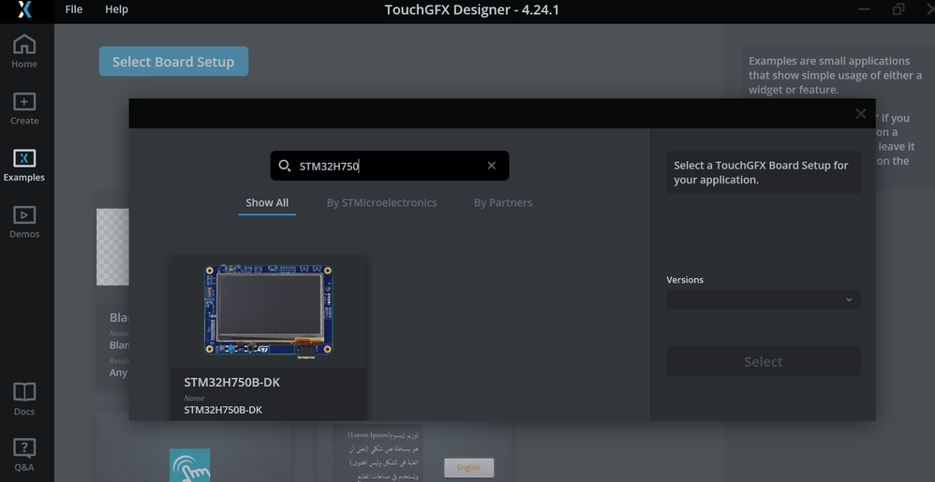935x482 pixels.
Task: Restore the TouchGFX Designer window
Action: 898,9
